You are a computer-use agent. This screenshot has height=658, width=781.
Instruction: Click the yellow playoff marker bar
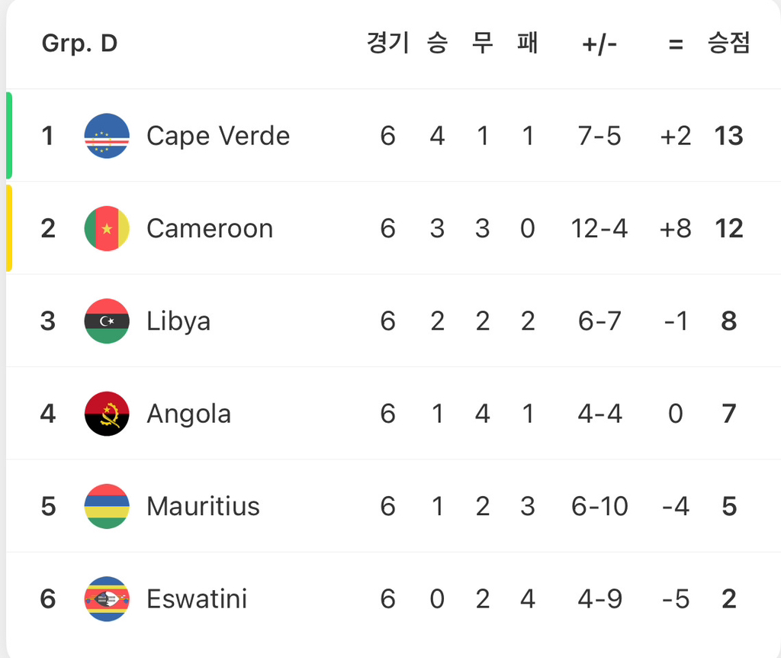point(9,228)
